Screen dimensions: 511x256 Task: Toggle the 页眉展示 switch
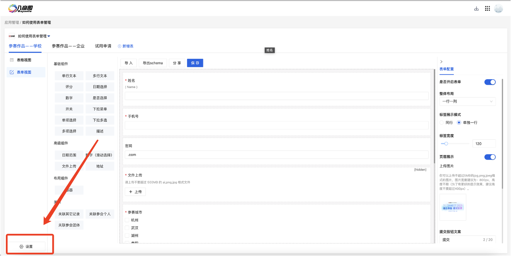click(490, 157)
